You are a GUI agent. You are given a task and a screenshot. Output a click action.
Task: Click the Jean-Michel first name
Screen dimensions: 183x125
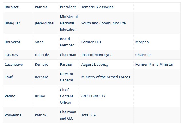click(44, 23)
